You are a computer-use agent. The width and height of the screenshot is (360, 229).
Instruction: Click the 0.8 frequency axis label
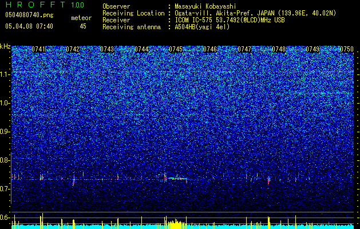pyautogui.click(x=5, y=160)
